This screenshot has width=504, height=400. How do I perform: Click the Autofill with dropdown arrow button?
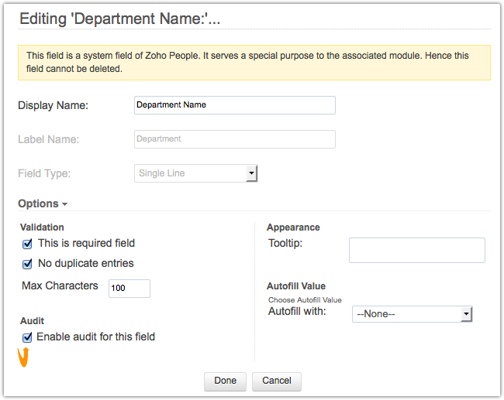(x=466, y=314)
